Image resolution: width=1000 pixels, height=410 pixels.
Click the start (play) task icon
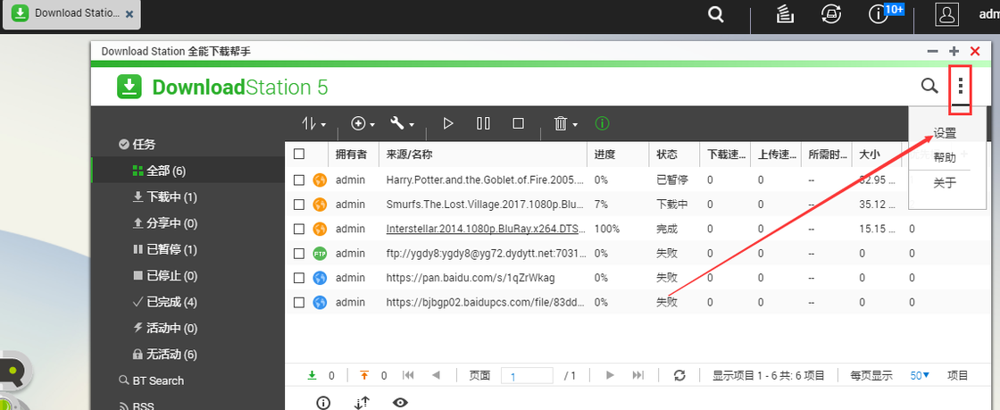(449, 123)
